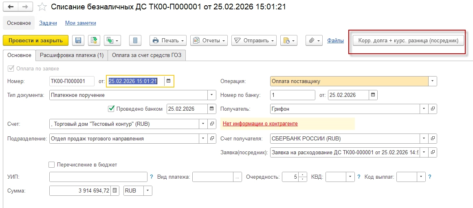Show help for the УИП field

click(x=152, y=177)
